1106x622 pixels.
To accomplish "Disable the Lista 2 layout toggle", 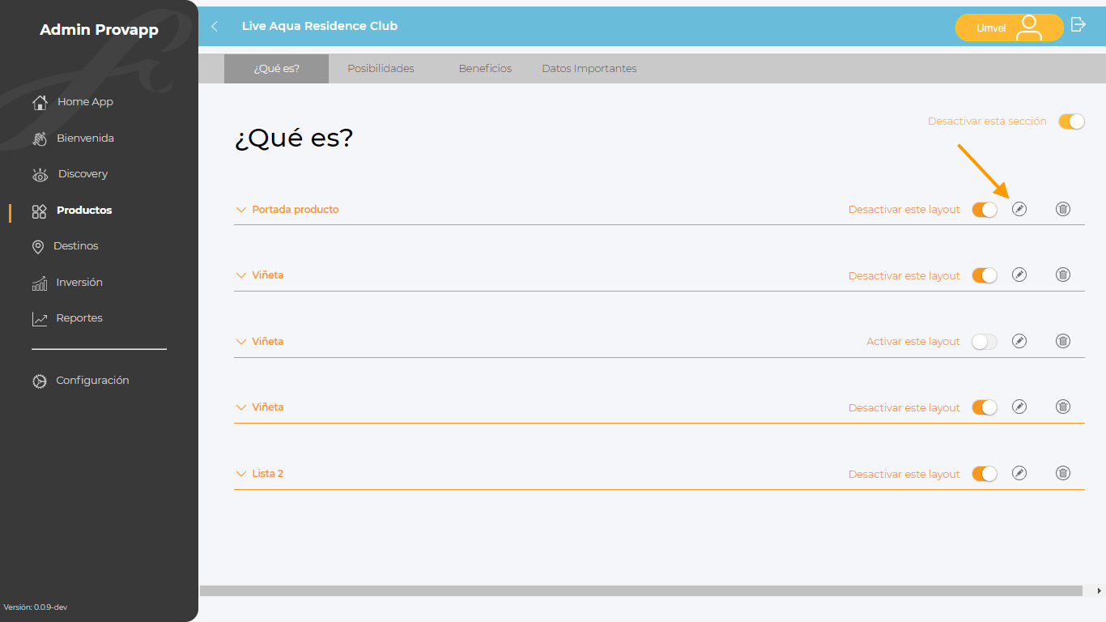I will point(985,474).
